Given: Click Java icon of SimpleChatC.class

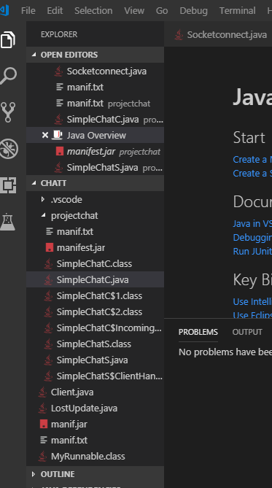Looking at the screenshot, I should click(x=48, y=263).
